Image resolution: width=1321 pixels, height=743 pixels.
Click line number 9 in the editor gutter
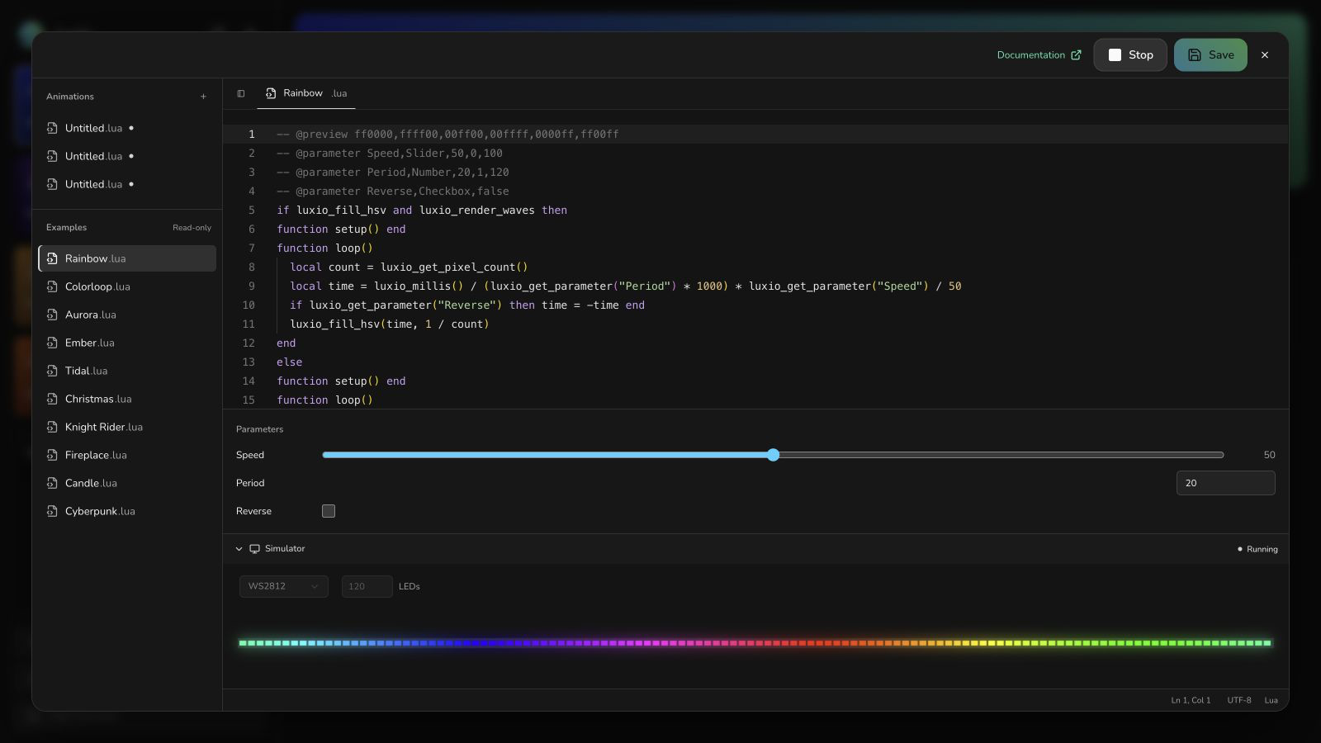point(251,286)
